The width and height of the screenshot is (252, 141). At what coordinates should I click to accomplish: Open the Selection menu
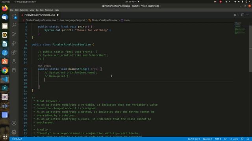point(24,10)
